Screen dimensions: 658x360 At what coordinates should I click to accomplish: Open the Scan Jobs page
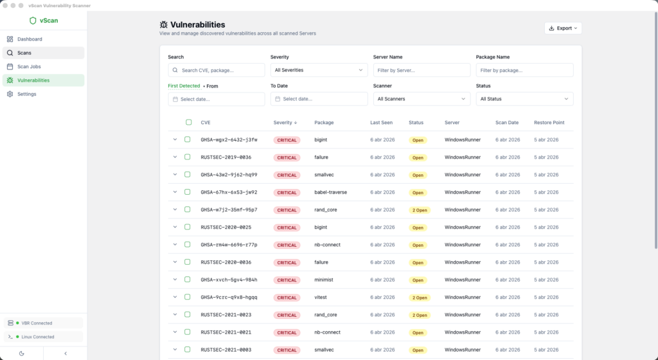[x=43, y=67]
